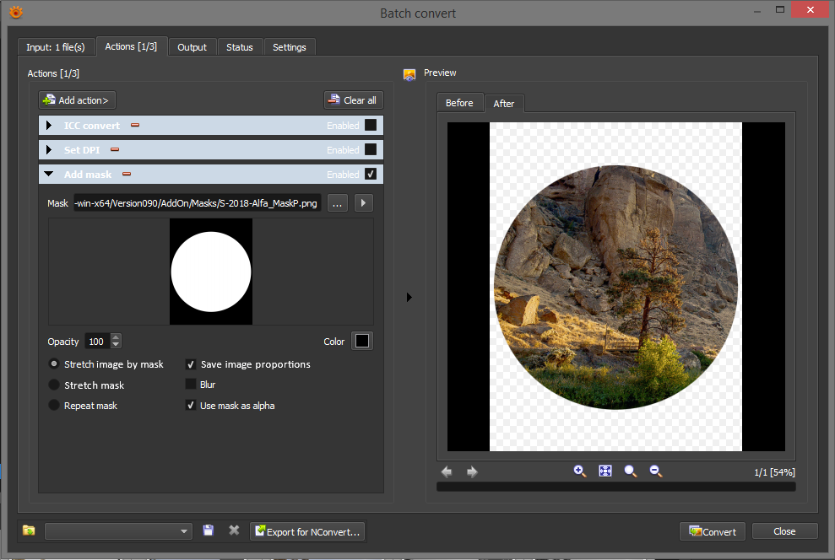Open the preset dropdown list
Screen dimensions: 835x560
pos(185,531)
